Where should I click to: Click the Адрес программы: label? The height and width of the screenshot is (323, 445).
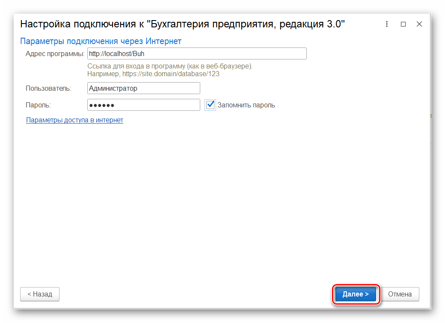pos(55,54)
